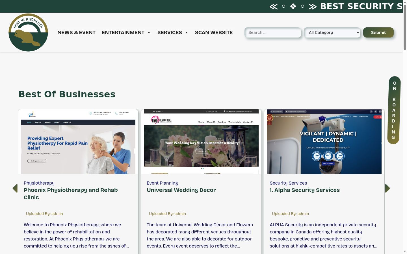Screen dimensions: 407x254
Task: Expand the Services submenu arrow
Action: point(187,33)
